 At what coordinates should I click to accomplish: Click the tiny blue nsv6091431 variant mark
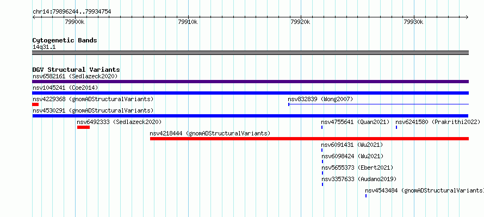(x=322, y=150)
